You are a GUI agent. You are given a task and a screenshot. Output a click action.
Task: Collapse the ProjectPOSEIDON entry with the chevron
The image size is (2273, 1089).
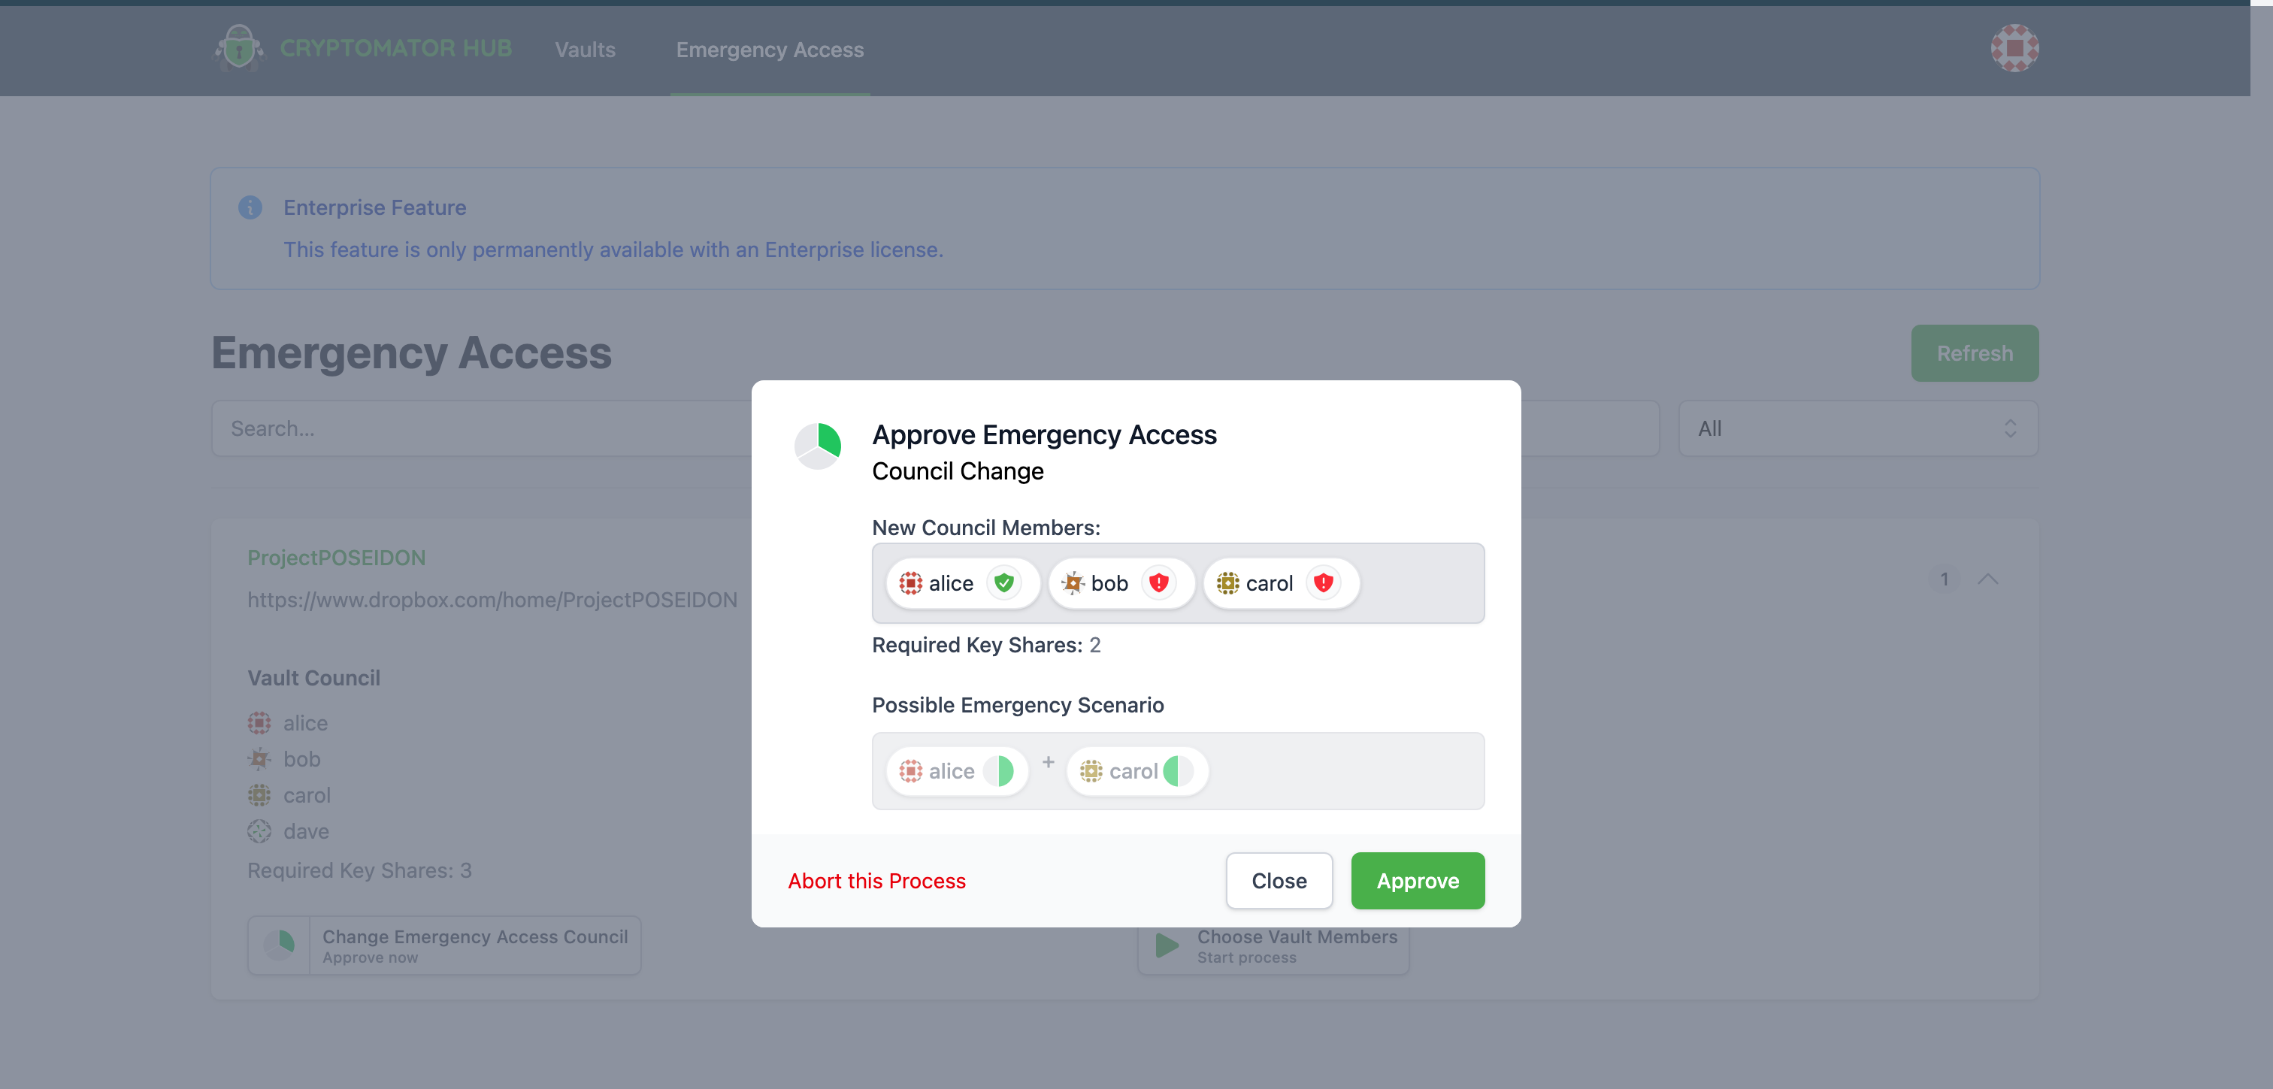pos(1989,579)
